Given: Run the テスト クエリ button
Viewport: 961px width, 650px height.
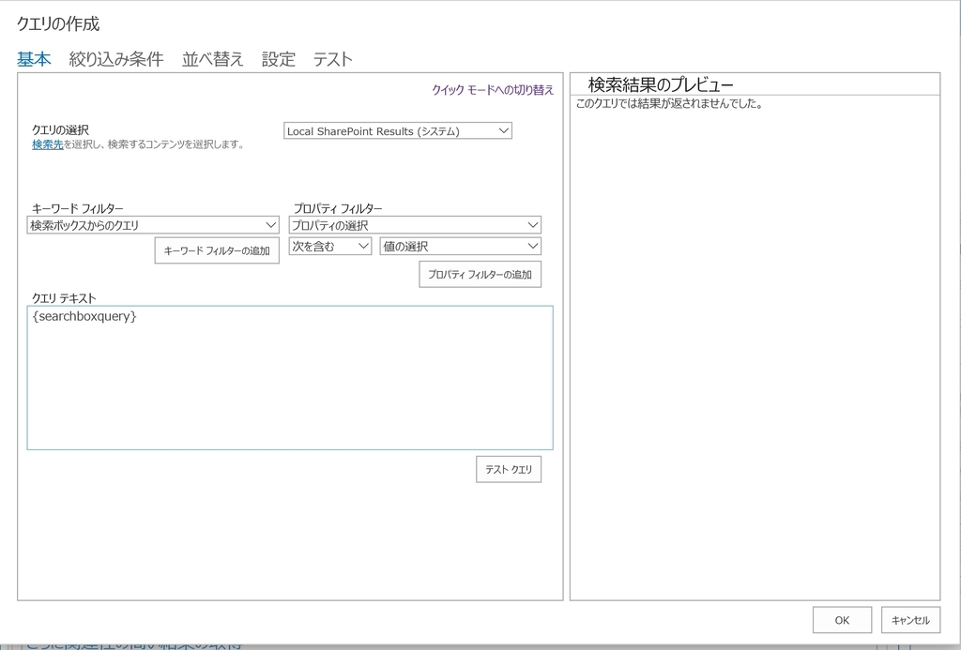Looking at the screenshot, I should [x=509, y=469].
